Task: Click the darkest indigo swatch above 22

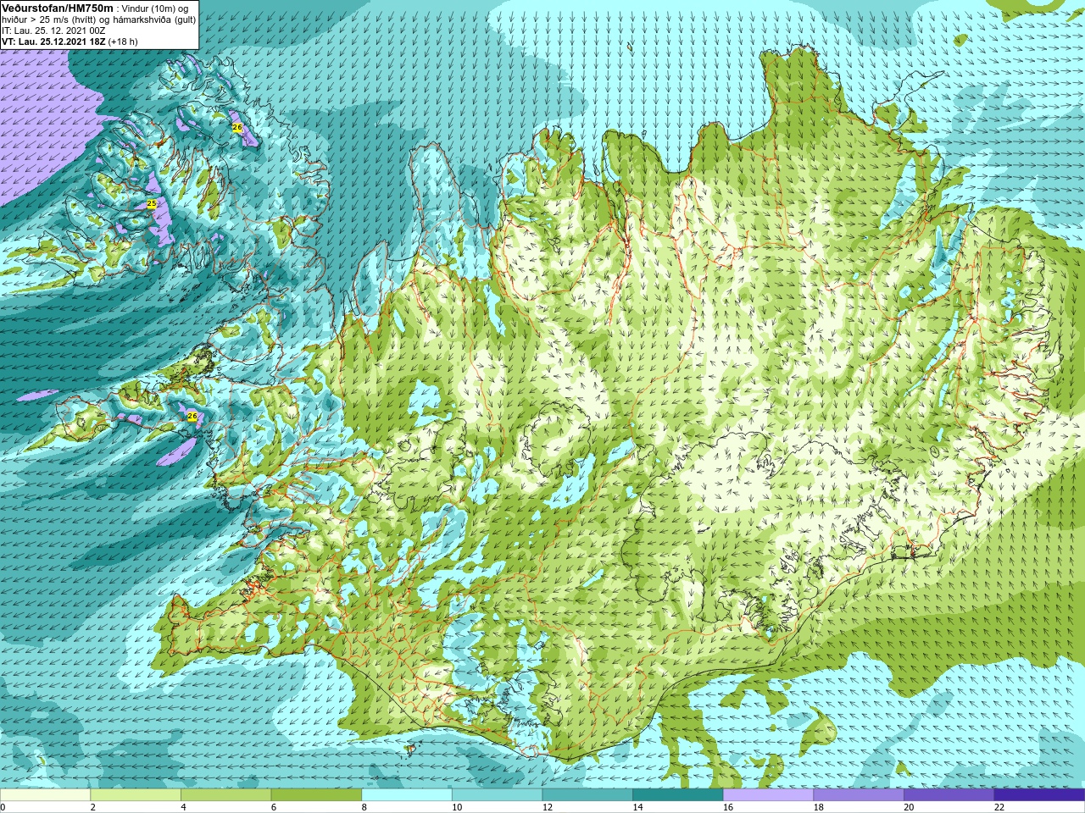Action: (x=1039, y=795)
